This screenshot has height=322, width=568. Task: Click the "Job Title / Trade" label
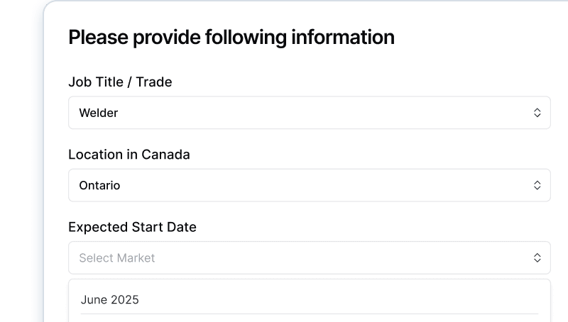(x=120, y=82)
